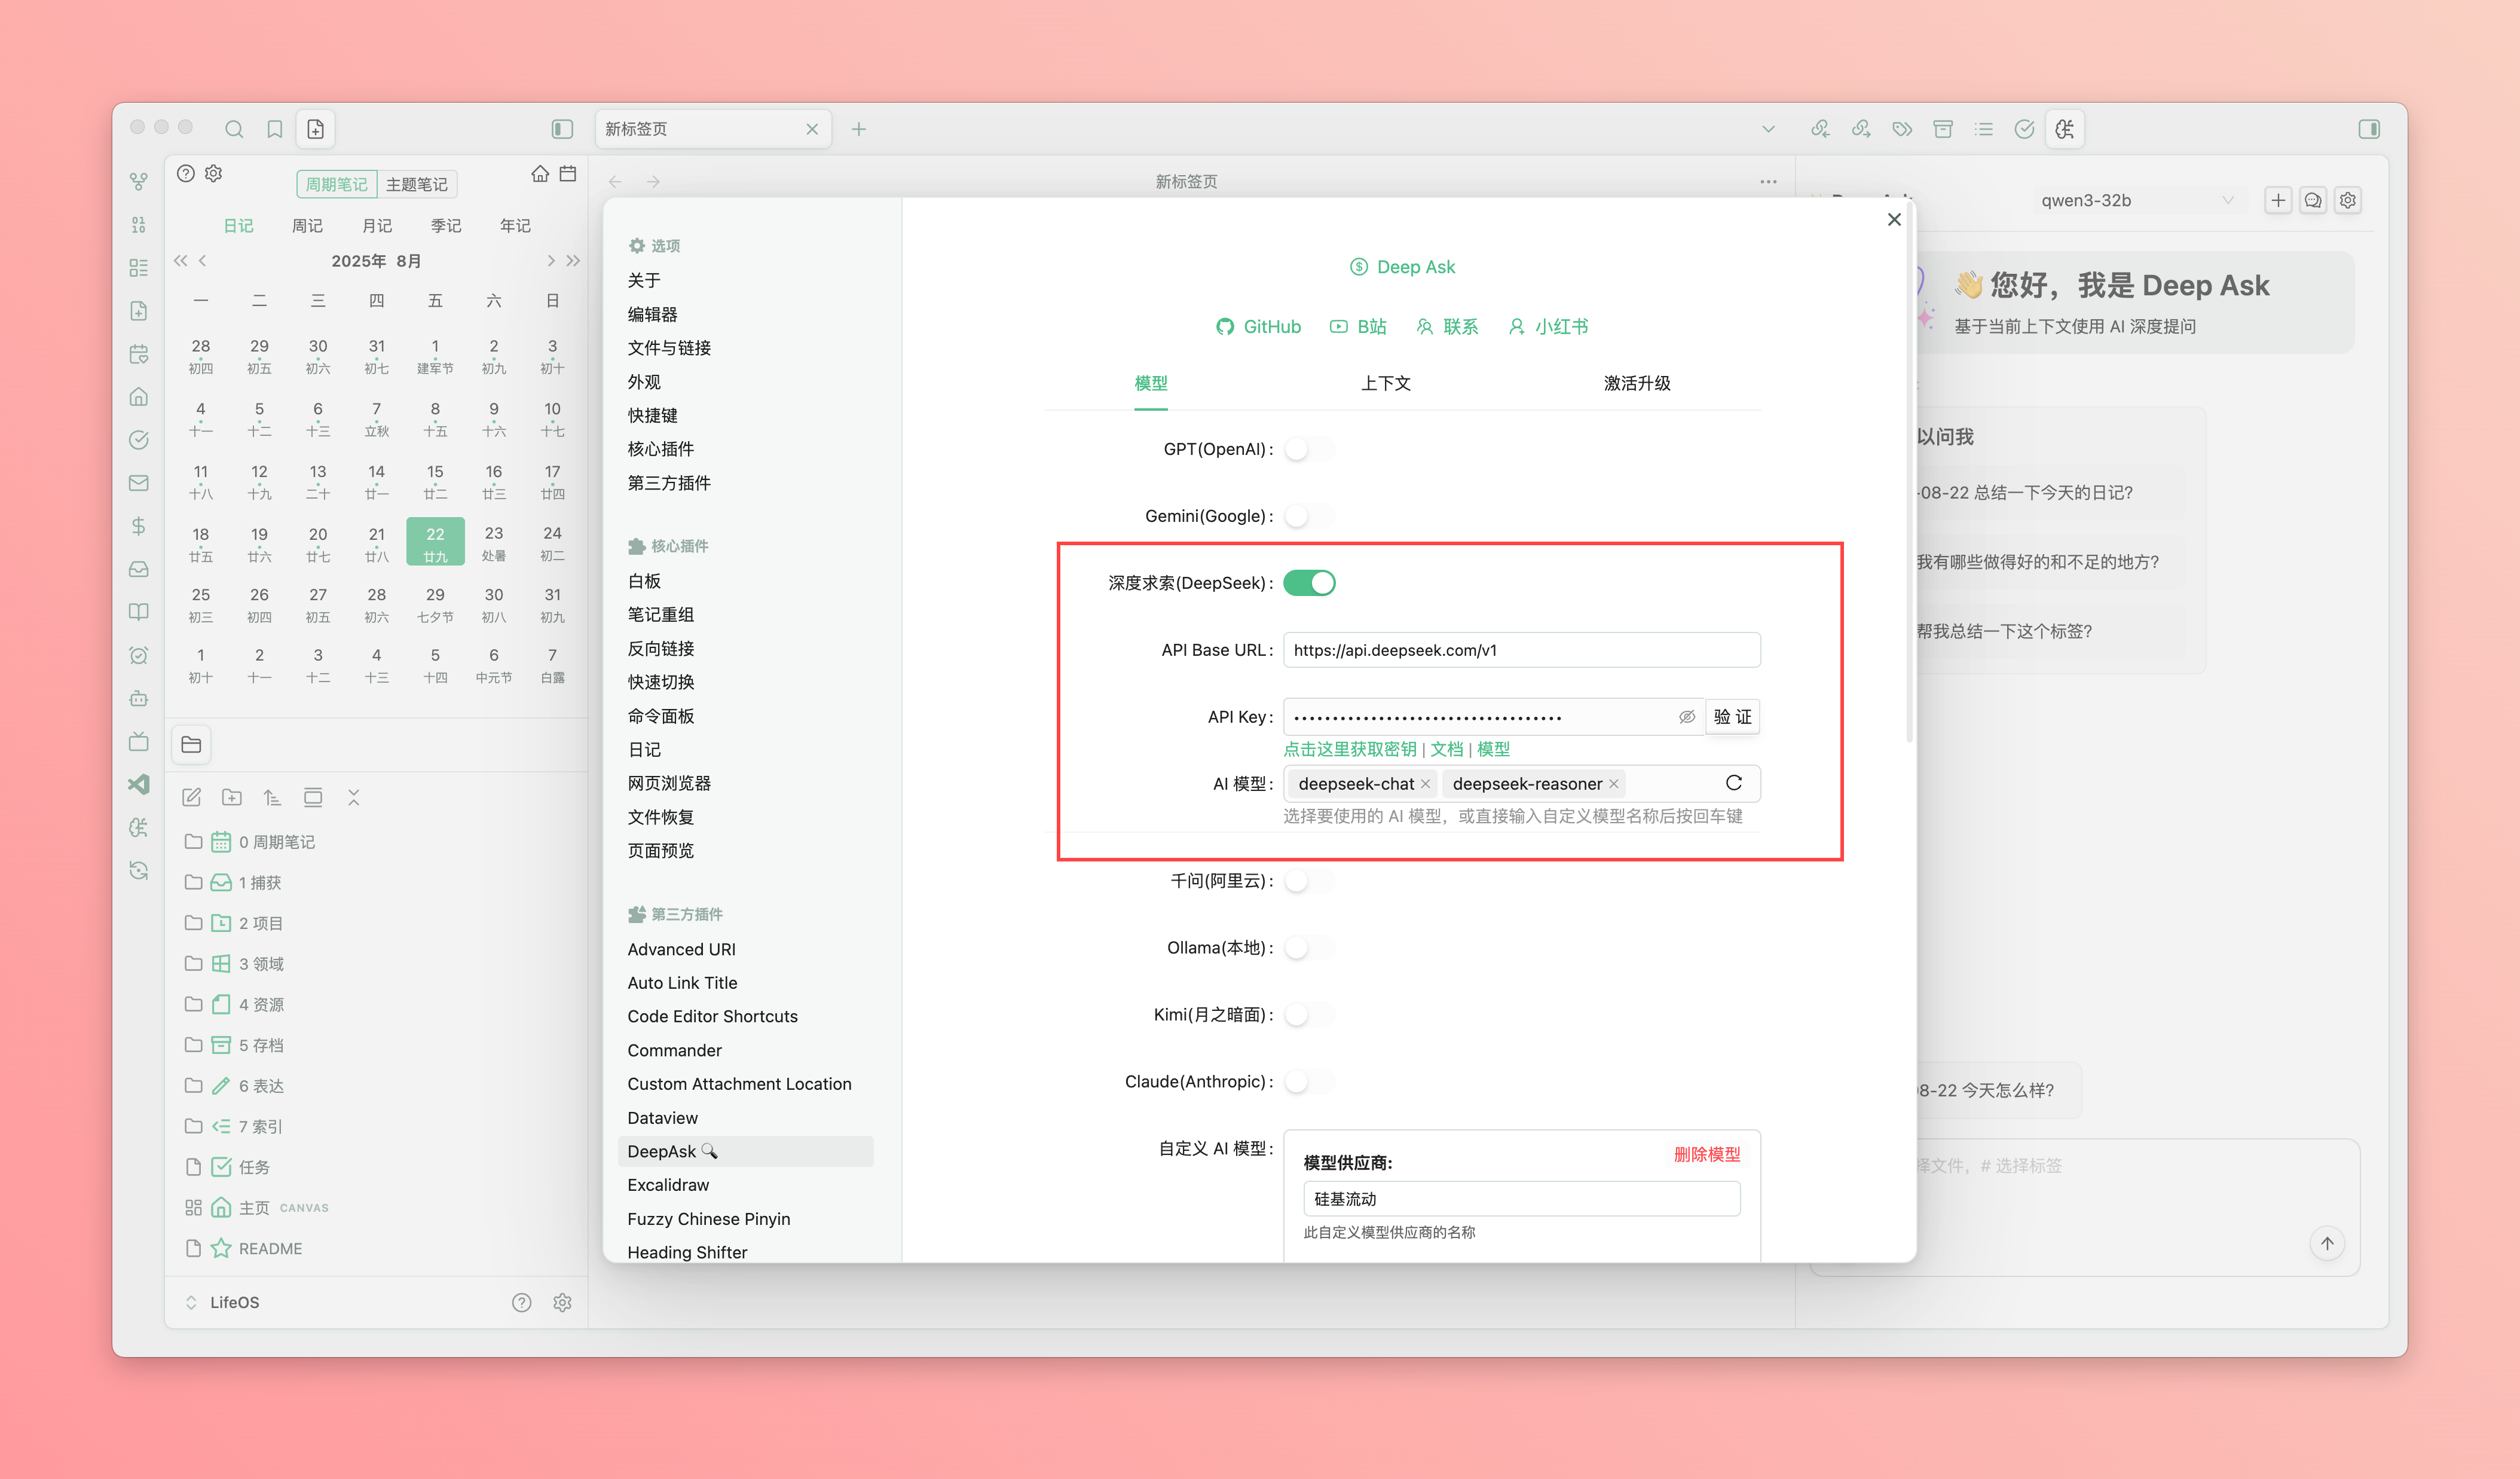Open calendar settings gear icon
Image resolution: width=2520 pixels, height=1479 pixels.
coord(213,173)
